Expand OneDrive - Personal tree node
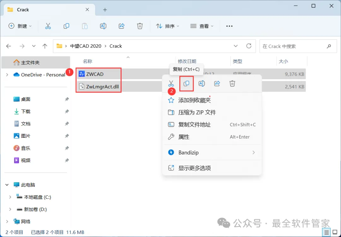The width and height of the screenshot is (341, 237). [x=7, y=75]
